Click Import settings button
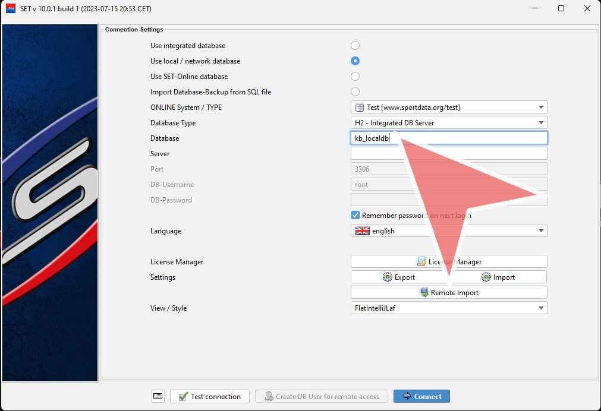 [x=498, y=277]
